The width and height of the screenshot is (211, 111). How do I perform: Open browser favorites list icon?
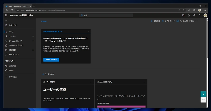pyautogui.click(x=189, y=10)
